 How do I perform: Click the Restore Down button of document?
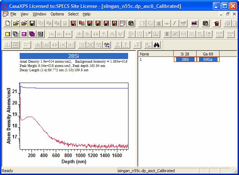pos(228,14)
